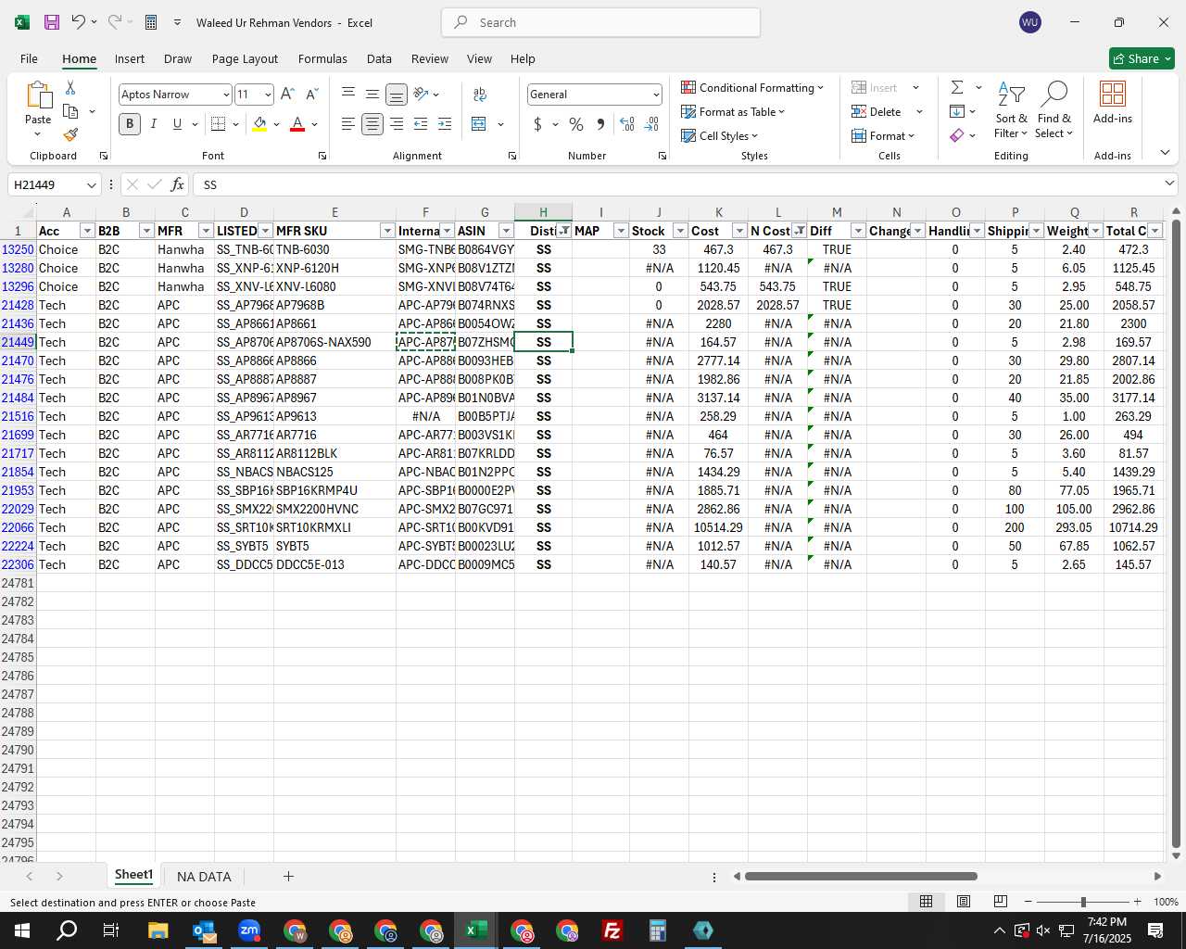
Task: Switch to the Insert ribbon tab
Action: [x=130, y=58]
